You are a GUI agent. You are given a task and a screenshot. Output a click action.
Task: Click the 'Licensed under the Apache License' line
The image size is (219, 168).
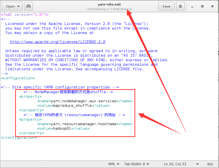coord(77,24)
